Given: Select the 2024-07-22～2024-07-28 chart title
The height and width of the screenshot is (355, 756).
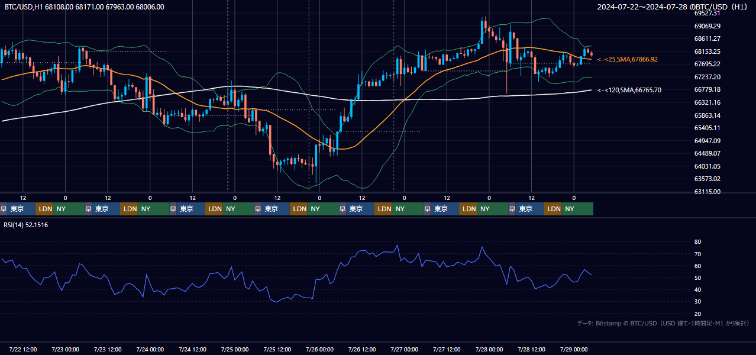Looking at the screenshot, I should pos(674,7).
